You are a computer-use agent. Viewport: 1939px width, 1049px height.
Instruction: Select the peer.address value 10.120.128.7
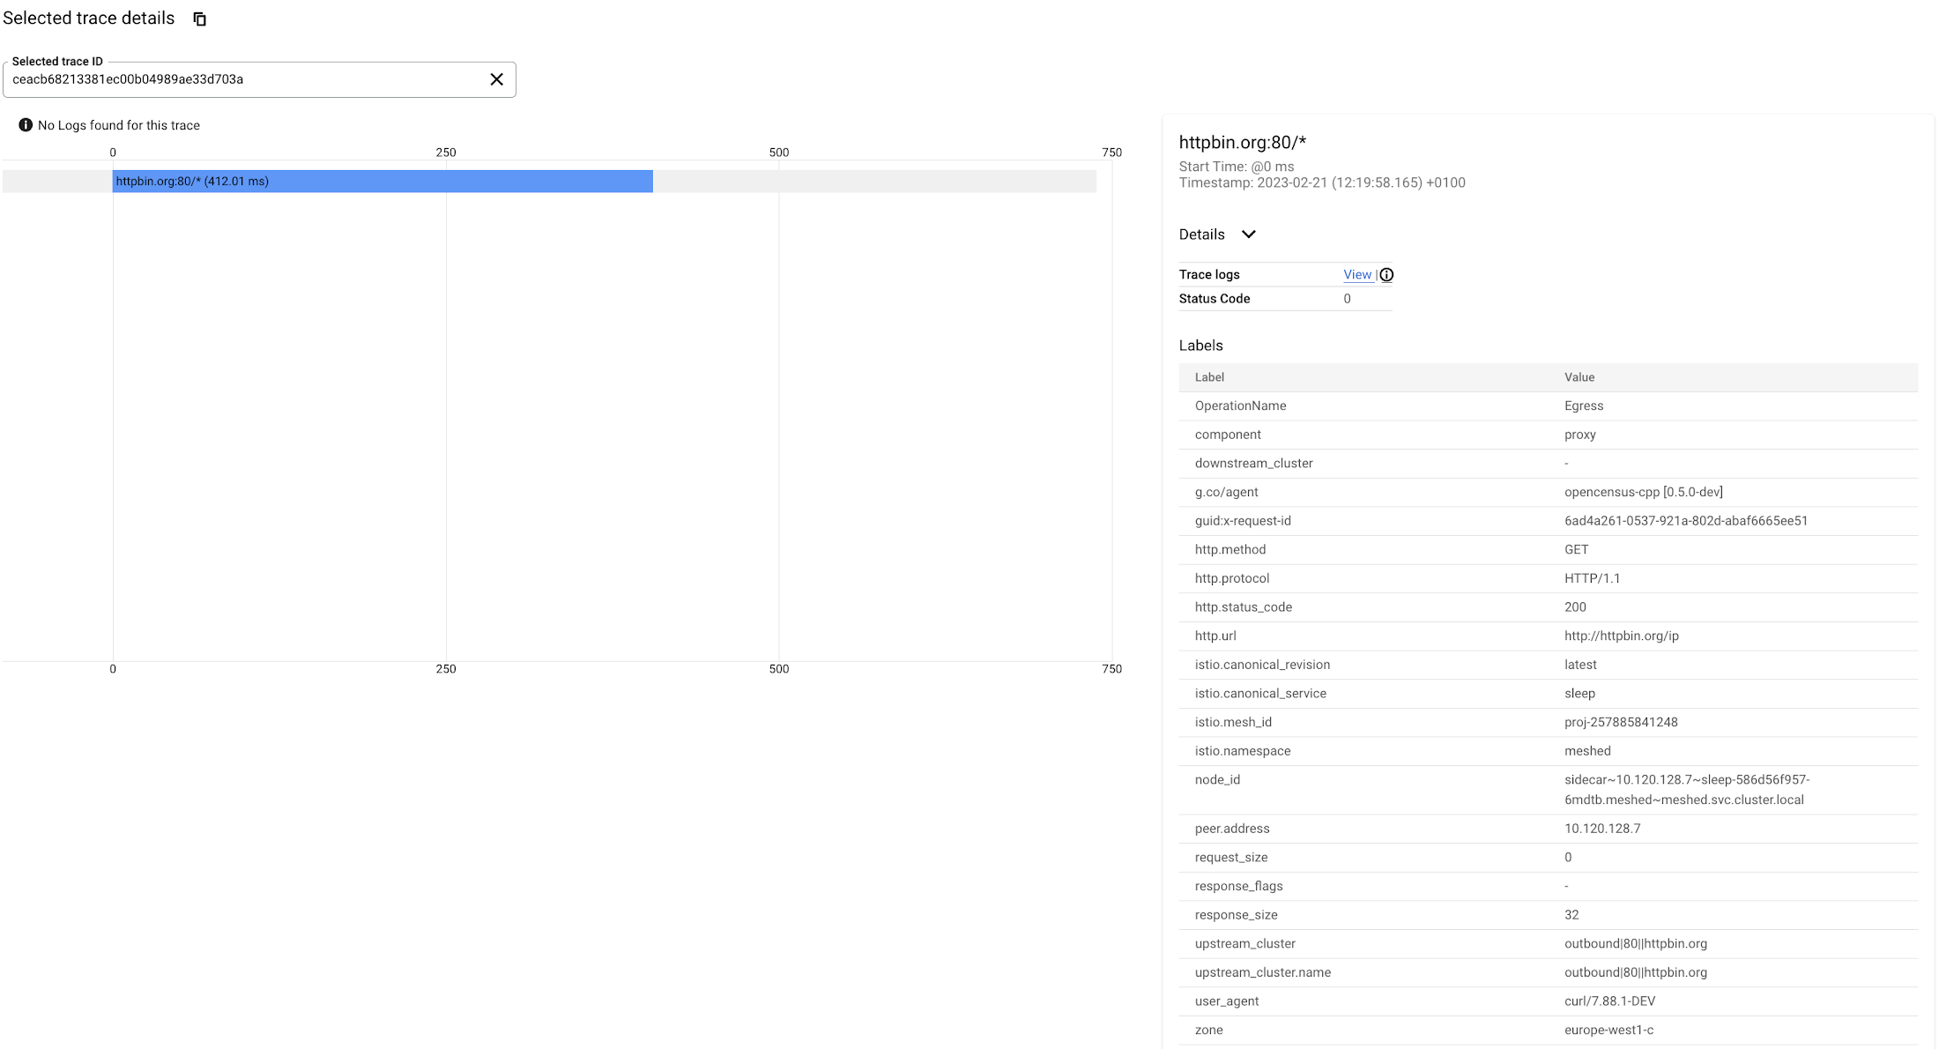pos(1602,830)
